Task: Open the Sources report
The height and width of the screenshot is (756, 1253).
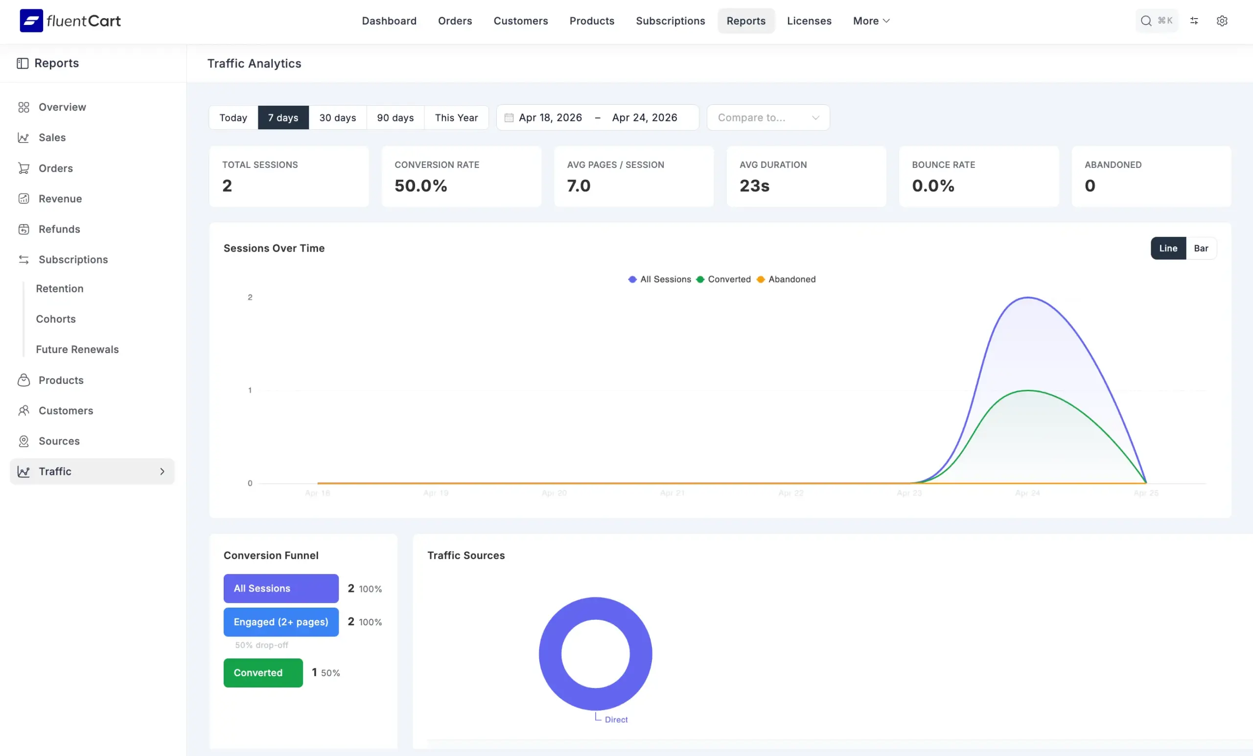Action: pos(59,441)
